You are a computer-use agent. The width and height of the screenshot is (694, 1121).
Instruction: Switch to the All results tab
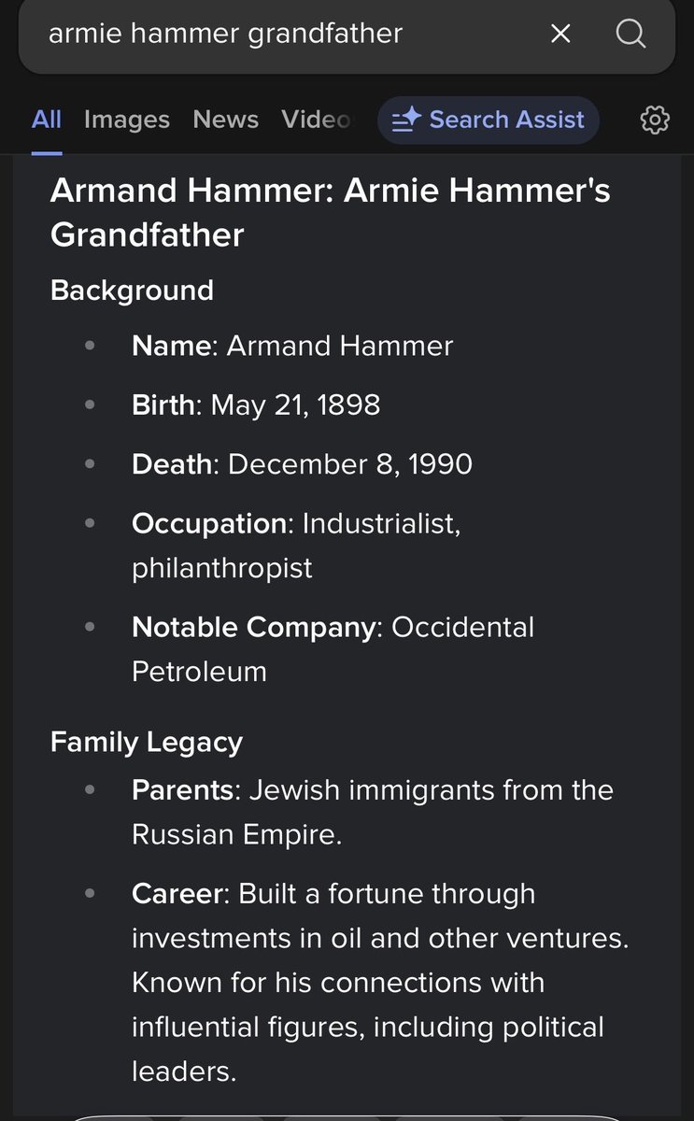[x=46, y=120]
